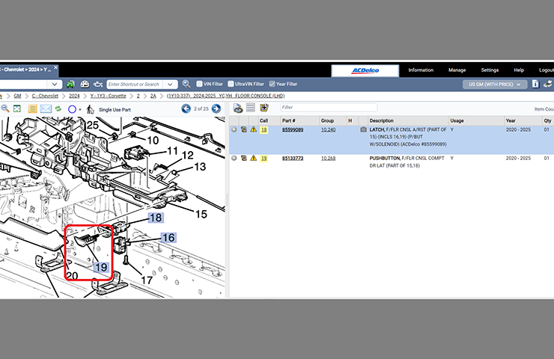Click the email envelope icon
This screenshot has height=359, width=554.
(46, 109)
